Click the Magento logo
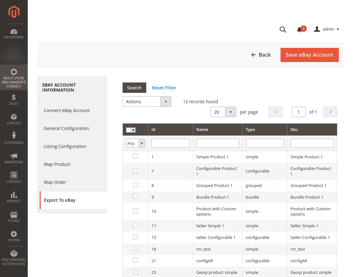Viewport: 353px width, 277px height. tap(14, 12)
